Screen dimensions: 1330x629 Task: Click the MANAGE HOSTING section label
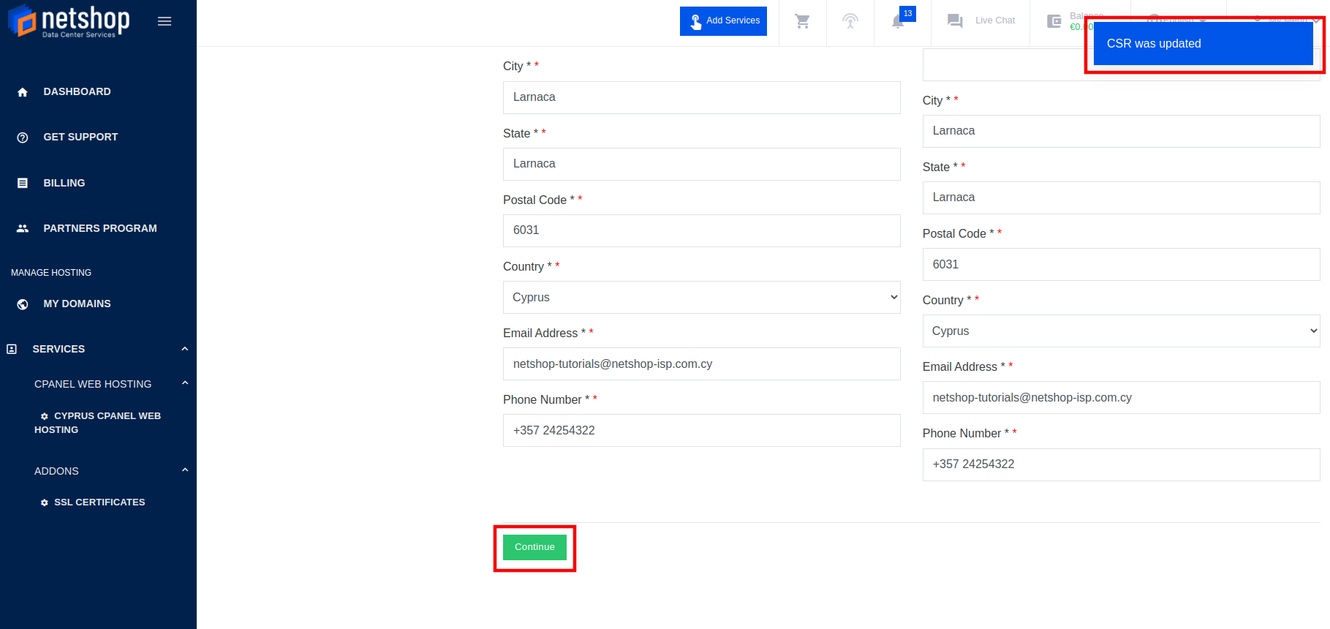tap(51, 273)
